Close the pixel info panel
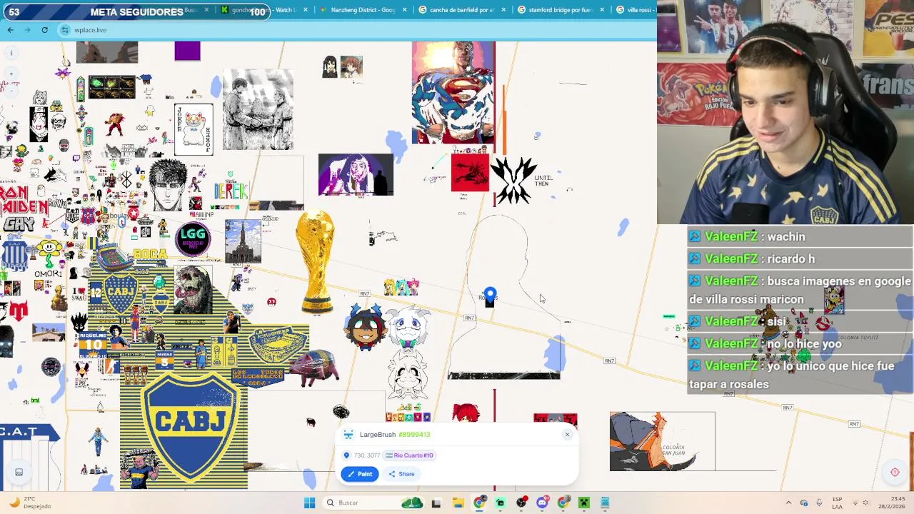The image size is (914, 514). (567, 435)
